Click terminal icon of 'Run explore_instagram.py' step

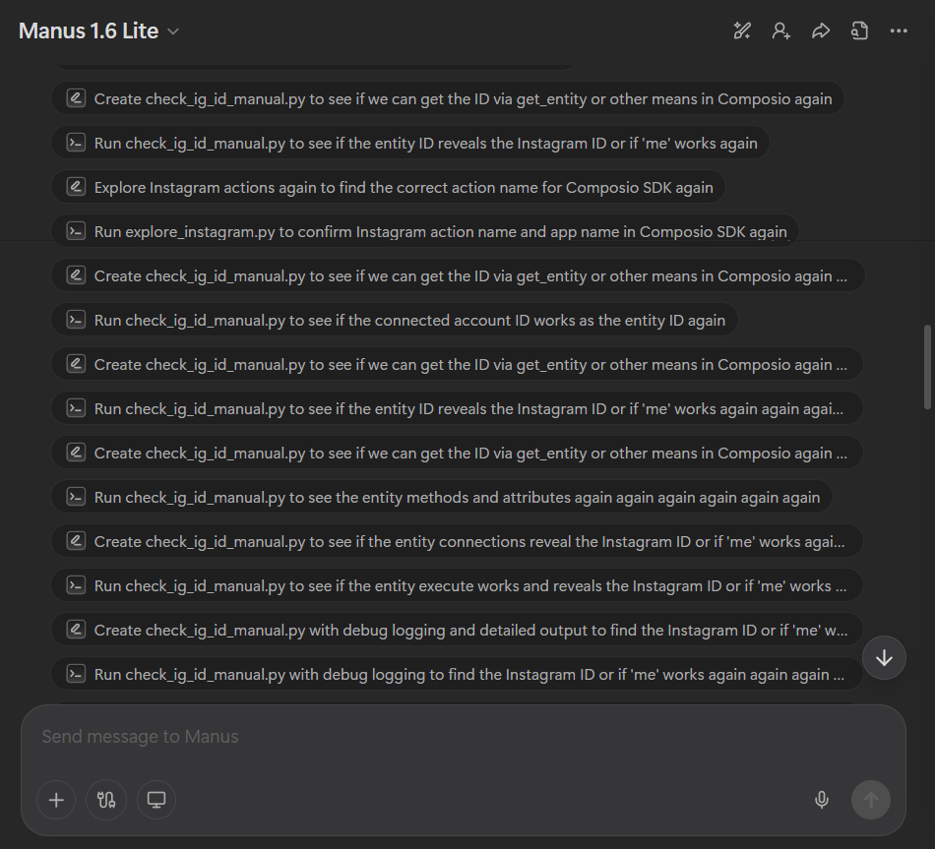pyautogui.click(x=76, y=231)
